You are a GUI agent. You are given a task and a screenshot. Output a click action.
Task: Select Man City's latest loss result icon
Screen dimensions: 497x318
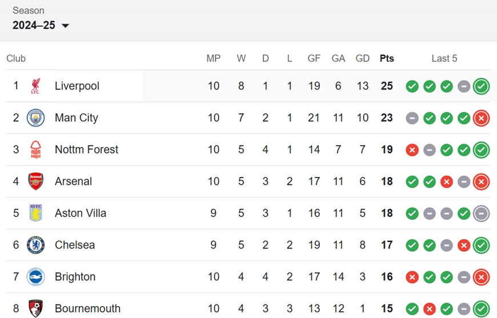point(481,118)
